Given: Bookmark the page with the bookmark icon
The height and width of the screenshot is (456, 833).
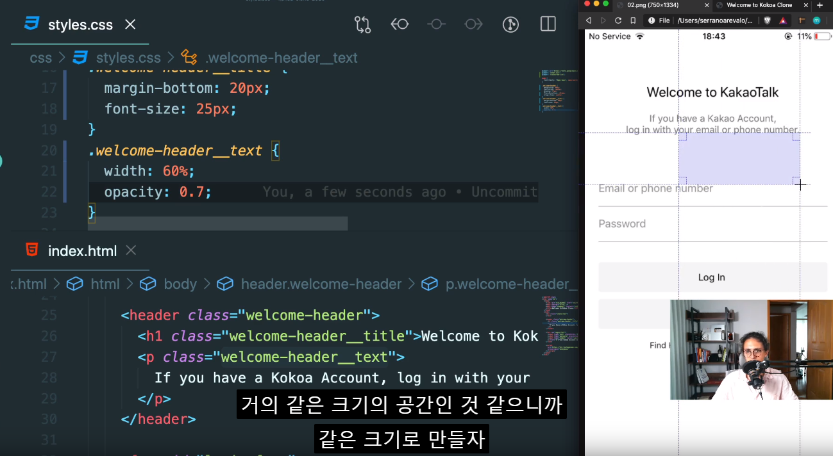Looking at the screenshot, I should coord(633,20).
